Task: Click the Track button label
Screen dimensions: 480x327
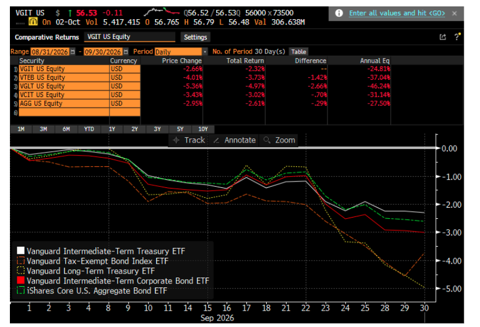Action: (x=195, y=140)
